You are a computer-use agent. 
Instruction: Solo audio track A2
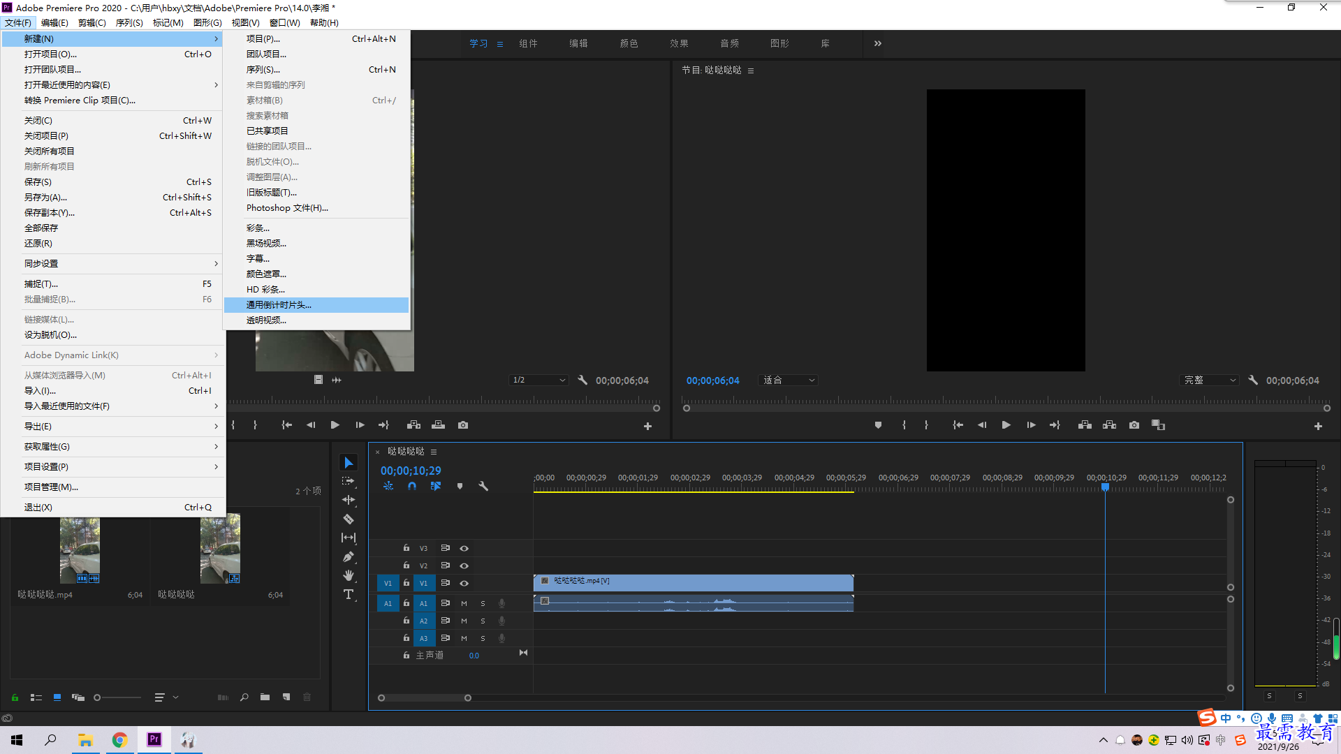tap(483, 621)
